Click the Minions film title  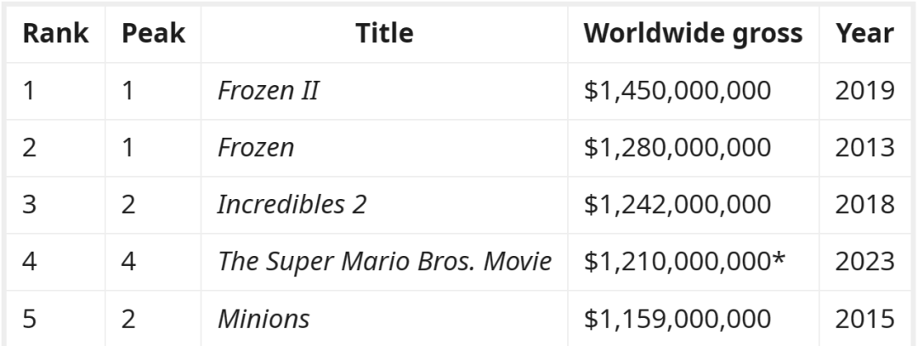click(263, 319)
